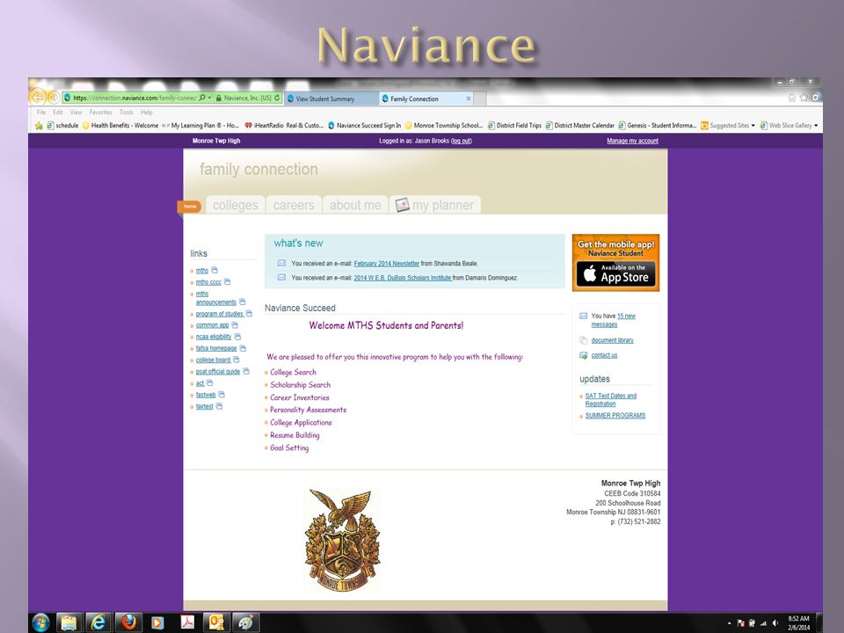Click the volume speaker tray icon

click(x=775, y=622)
